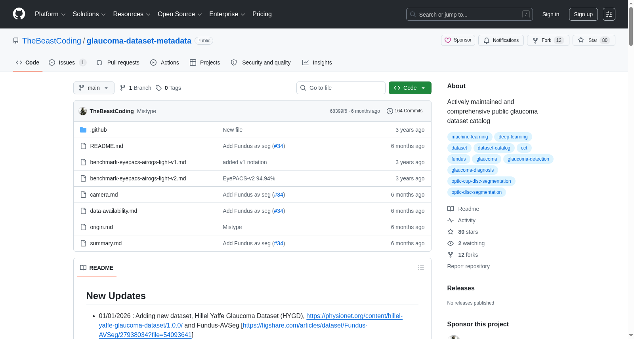634x339 pixels.
Task: Click the origin.md file icon
Action: coord(83,227)
